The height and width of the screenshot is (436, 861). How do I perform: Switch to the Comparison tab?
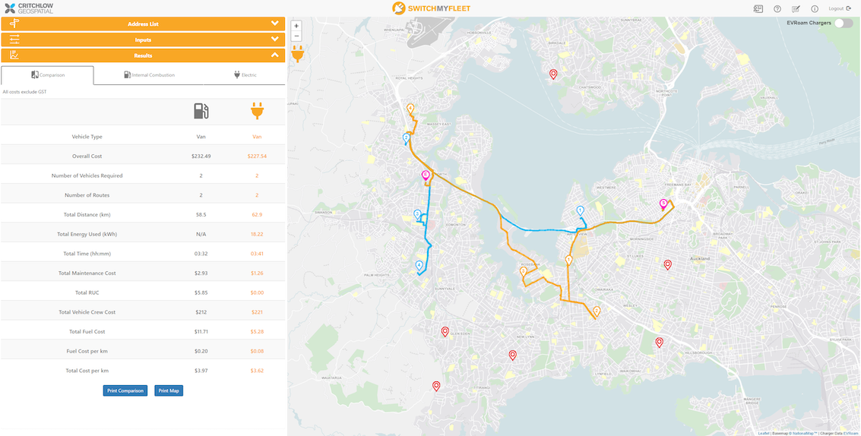[47, 75]
